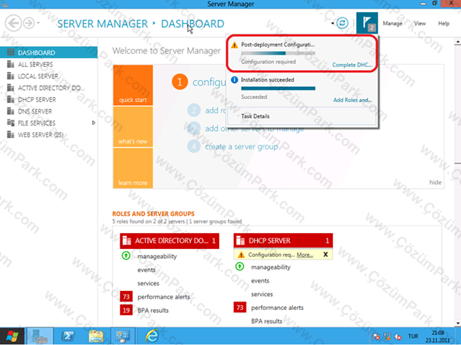The image size is (461, 345).
Task: Select the quick start tile
Action: click(x=133, y=85)
